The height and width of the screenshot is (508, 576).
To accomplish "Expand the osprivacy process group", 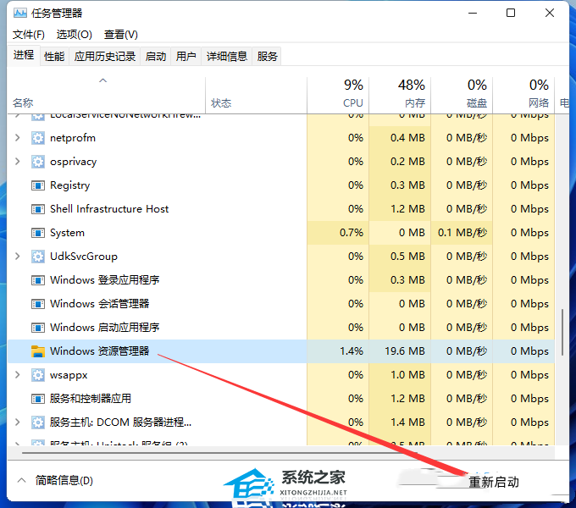I will [x=17, y=162].
